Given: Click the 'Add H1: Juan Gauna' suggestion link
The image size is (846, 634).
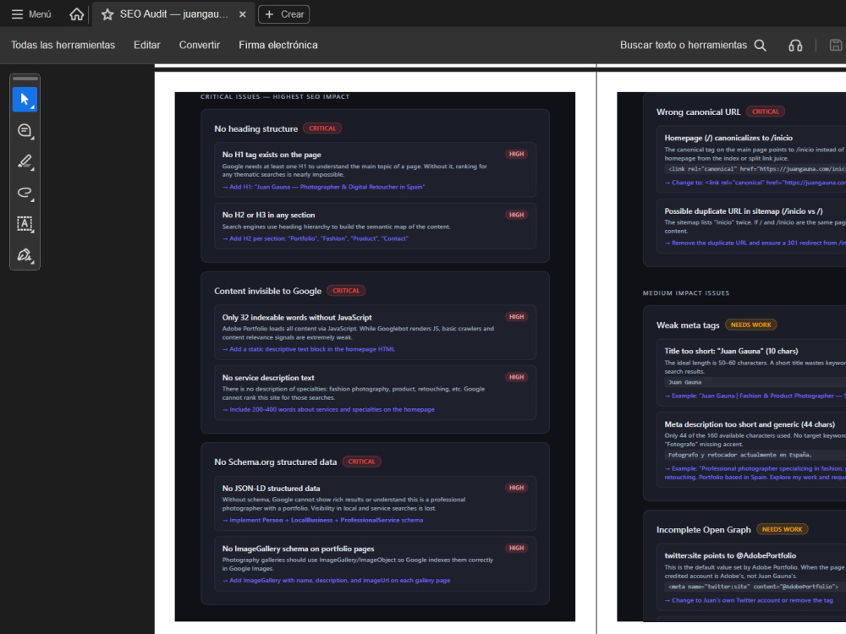Looking at the screenshot, I should tap(324, 187).
